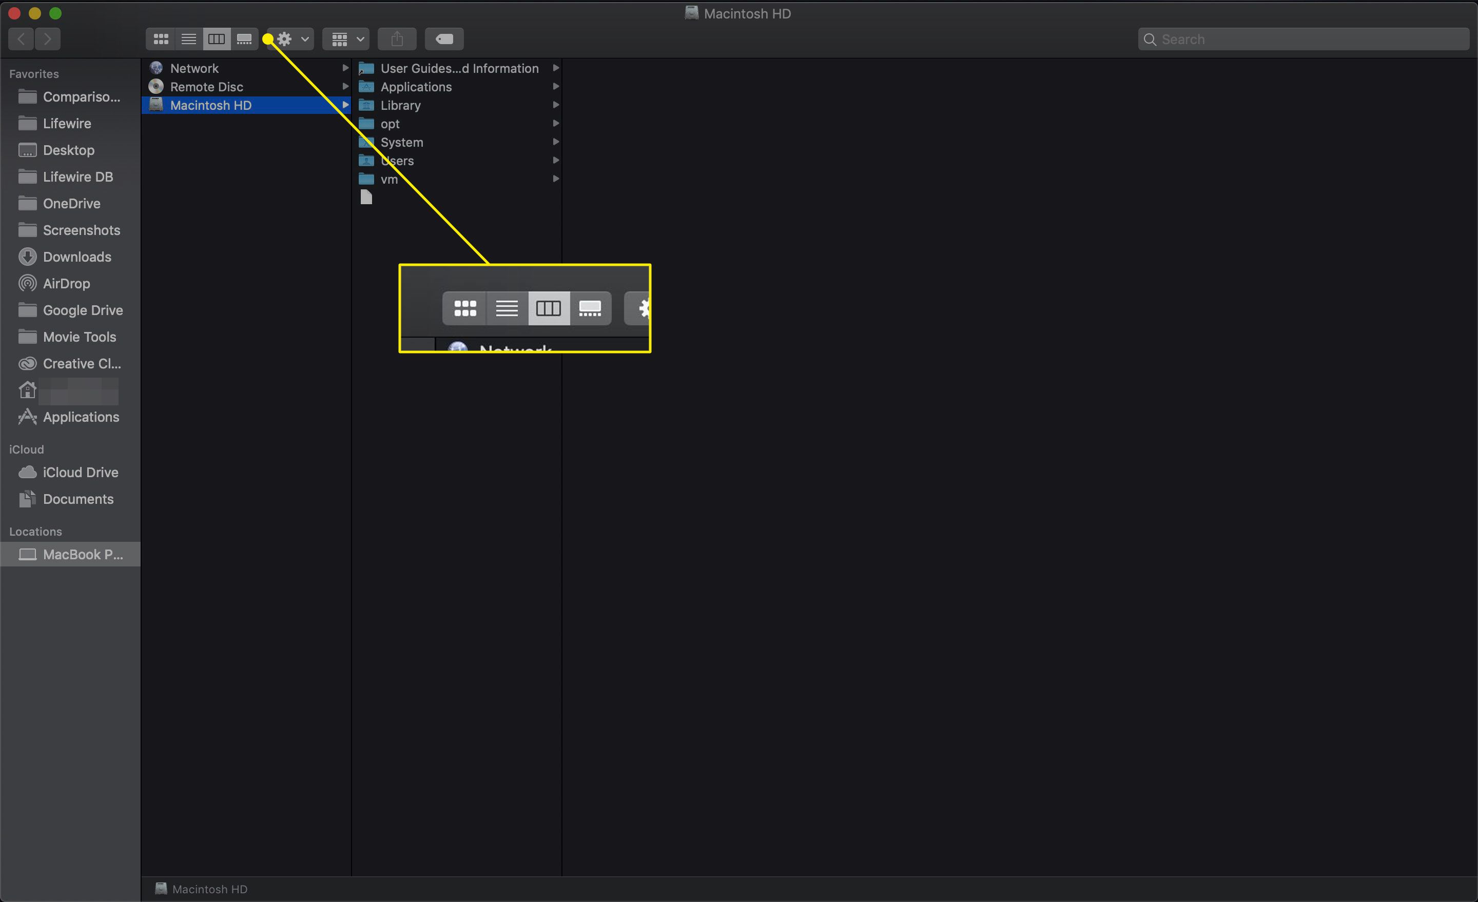Expand Library with its arrow
1478x902 pixels.
coord(555,105)
